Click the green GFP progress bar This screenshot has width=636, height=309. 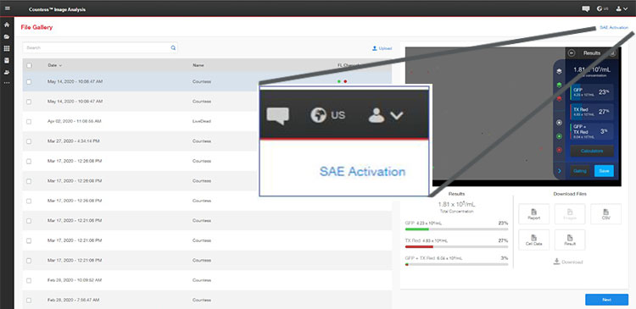[x=456, y=229]
